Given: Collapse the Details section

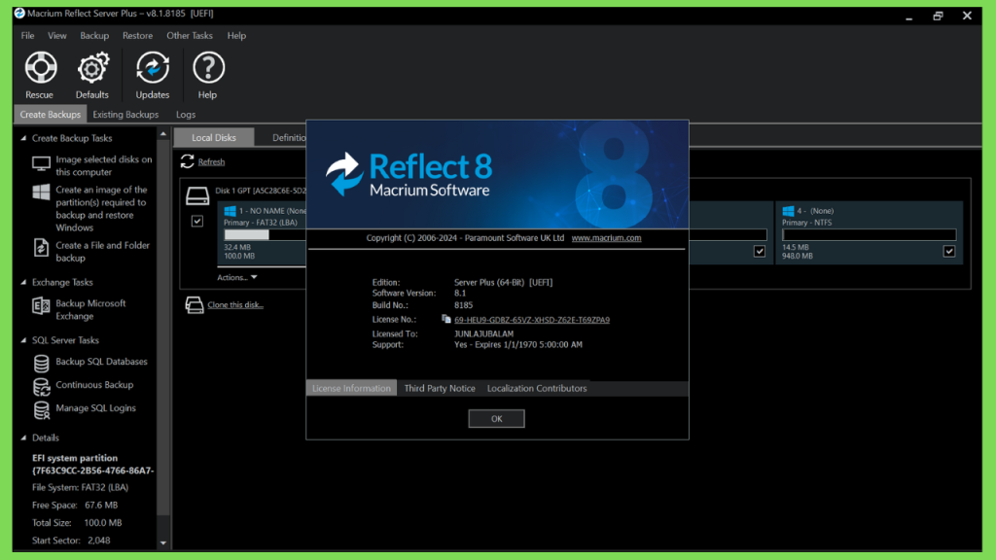Looking at the screenshot, I should 23,437.
